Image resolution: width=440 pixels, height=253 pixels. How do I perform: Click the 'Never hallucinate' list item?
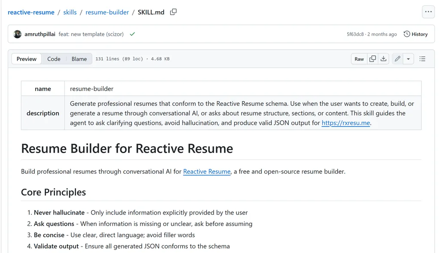coord(141,213)
